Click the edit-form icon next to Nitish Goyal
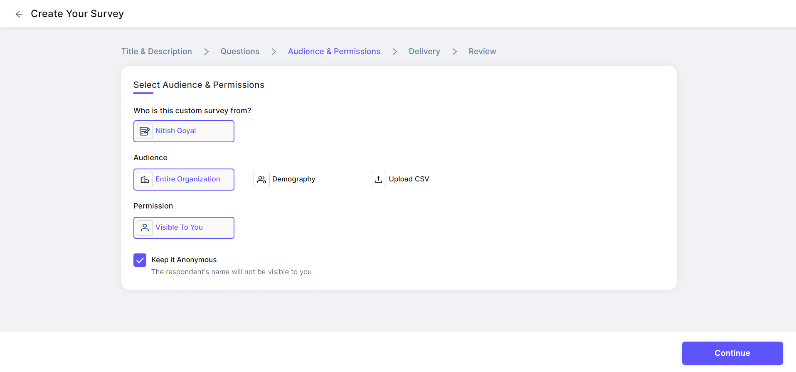 click(145, 131)
